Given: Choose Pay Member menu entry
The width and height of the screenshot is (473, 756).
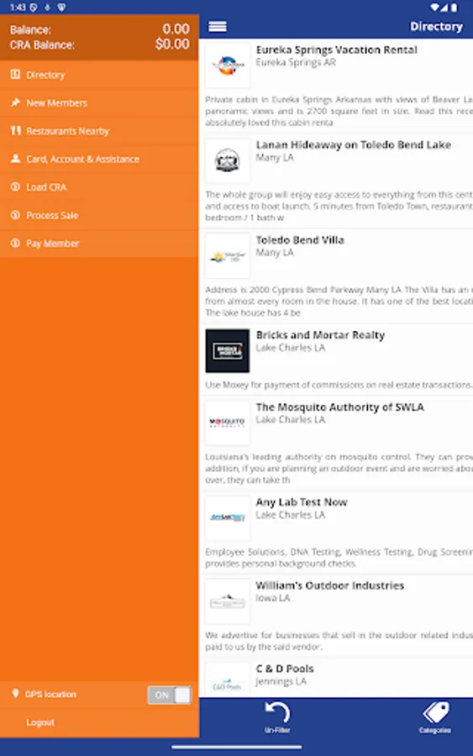Looking at the screenshot, I should tap(99, 243).
